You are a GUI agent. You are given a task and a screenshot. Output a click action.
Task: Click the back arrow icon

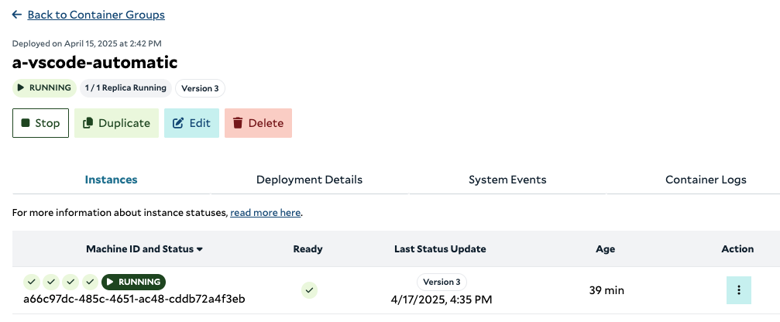[17, 15]
